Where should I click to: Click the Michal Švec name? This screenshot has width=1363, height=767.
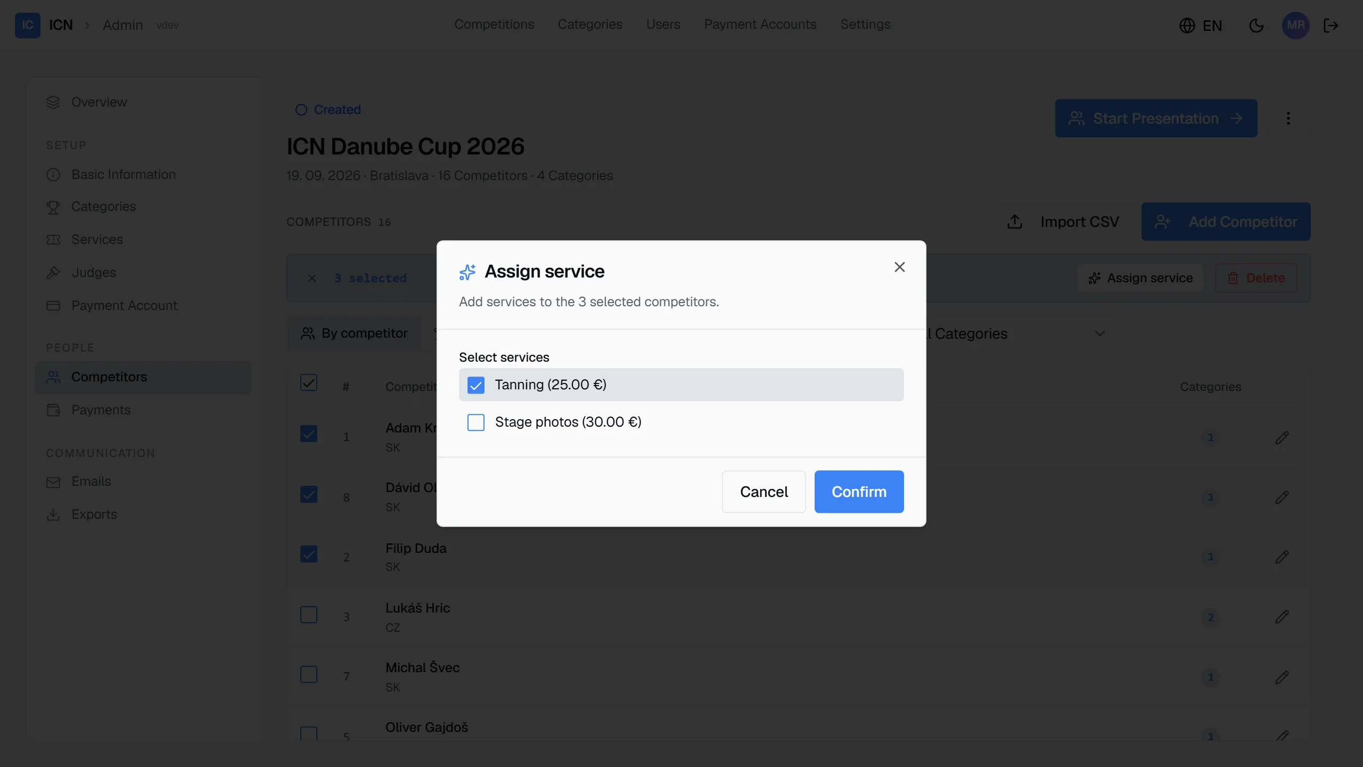click(x=422, y=667)
